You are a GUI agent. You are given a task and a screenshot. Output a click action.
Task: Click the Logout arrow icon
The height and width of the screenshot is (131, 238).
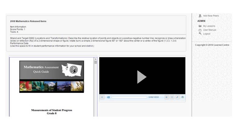click(200, 34)
